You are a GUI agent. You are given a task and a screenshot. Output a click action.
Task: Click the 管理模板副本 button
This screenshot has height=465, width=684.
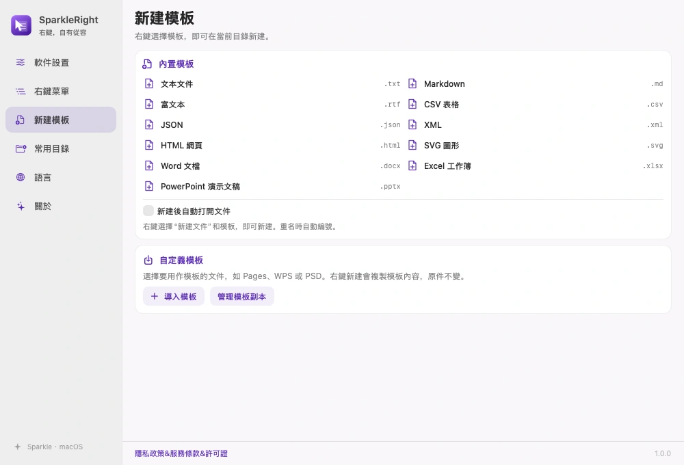241,297
